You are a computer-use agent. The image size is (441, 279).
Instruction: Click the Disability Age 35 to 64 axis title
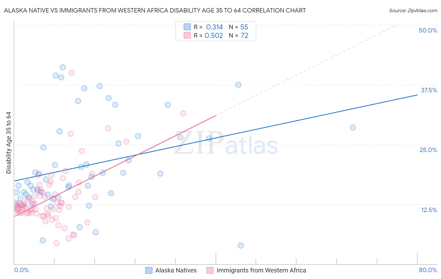tap(8, 143)
